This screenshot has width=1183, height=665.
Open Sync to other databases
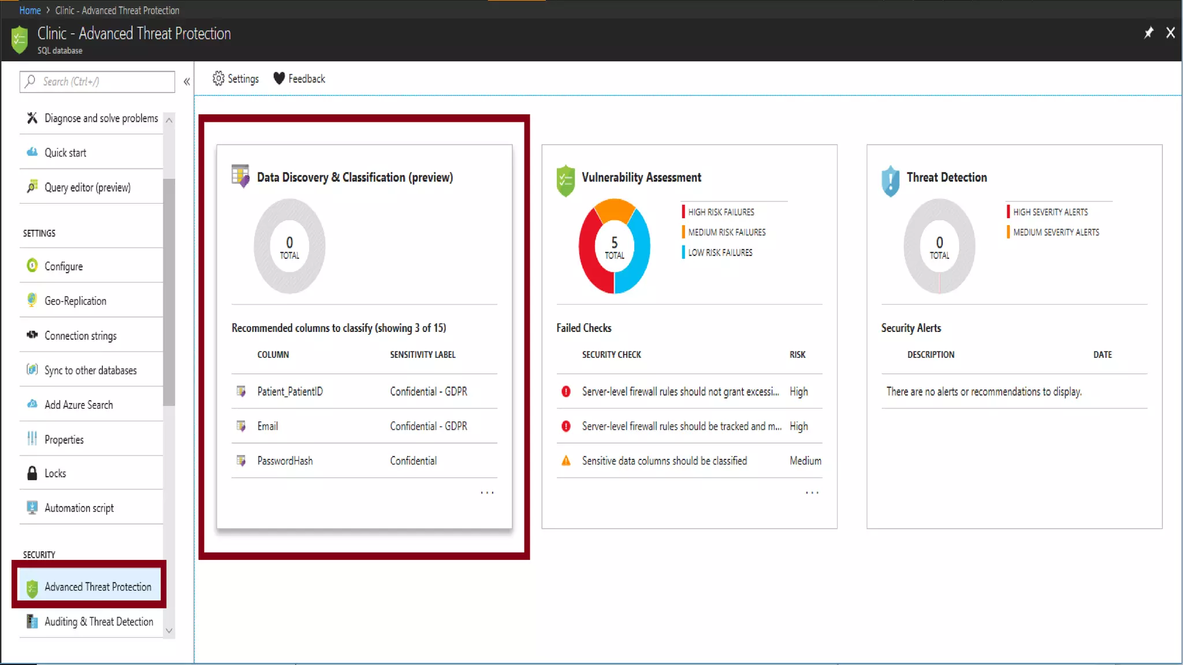tap(91, 370)
